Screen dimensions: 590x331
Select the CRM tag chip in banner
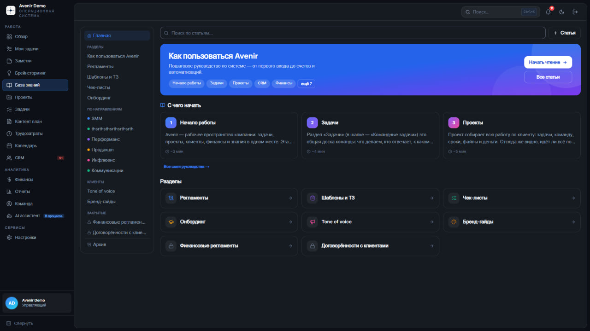[x=262, y=83]
